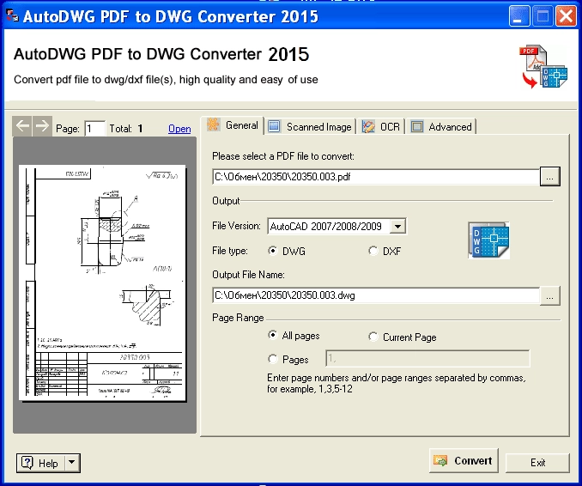Image resolution: width=582 pixels, height=486 pixels.
Task: Open the OCR tab
Action: coord(381,127)
